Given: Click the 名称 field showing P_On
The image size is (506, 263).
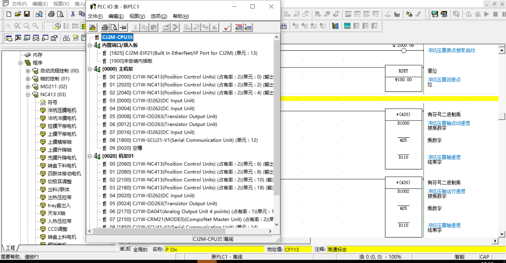Looking at the screenshot, I should tap(214, 250).
